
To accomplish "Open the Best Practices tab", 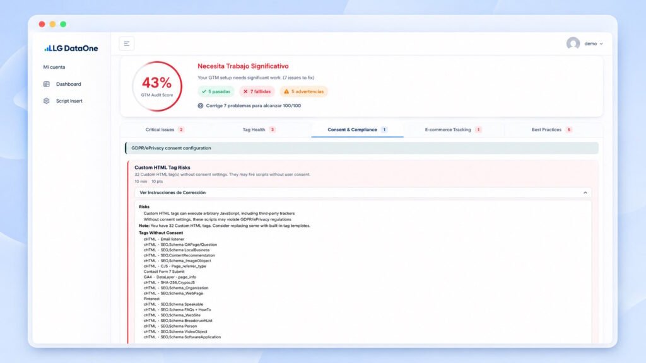I will 551,130.
